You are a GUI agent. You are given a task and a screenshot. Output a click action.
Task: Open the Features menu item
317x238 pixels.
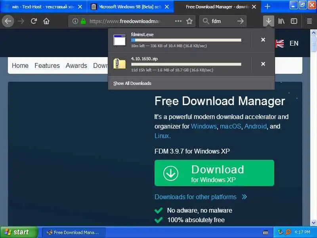click(x=47, y=65)
